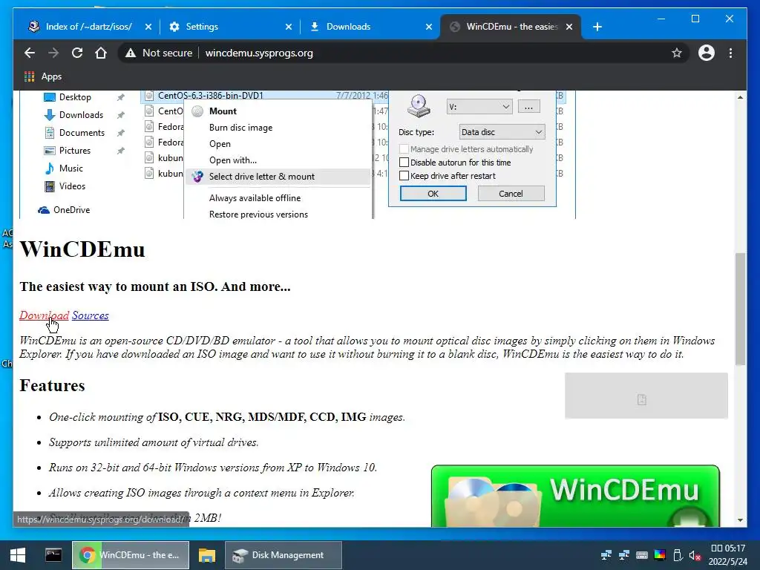Select the Chrome WinCDEmu taskbar button
The image size is (760, 570).
click(130, 555)
